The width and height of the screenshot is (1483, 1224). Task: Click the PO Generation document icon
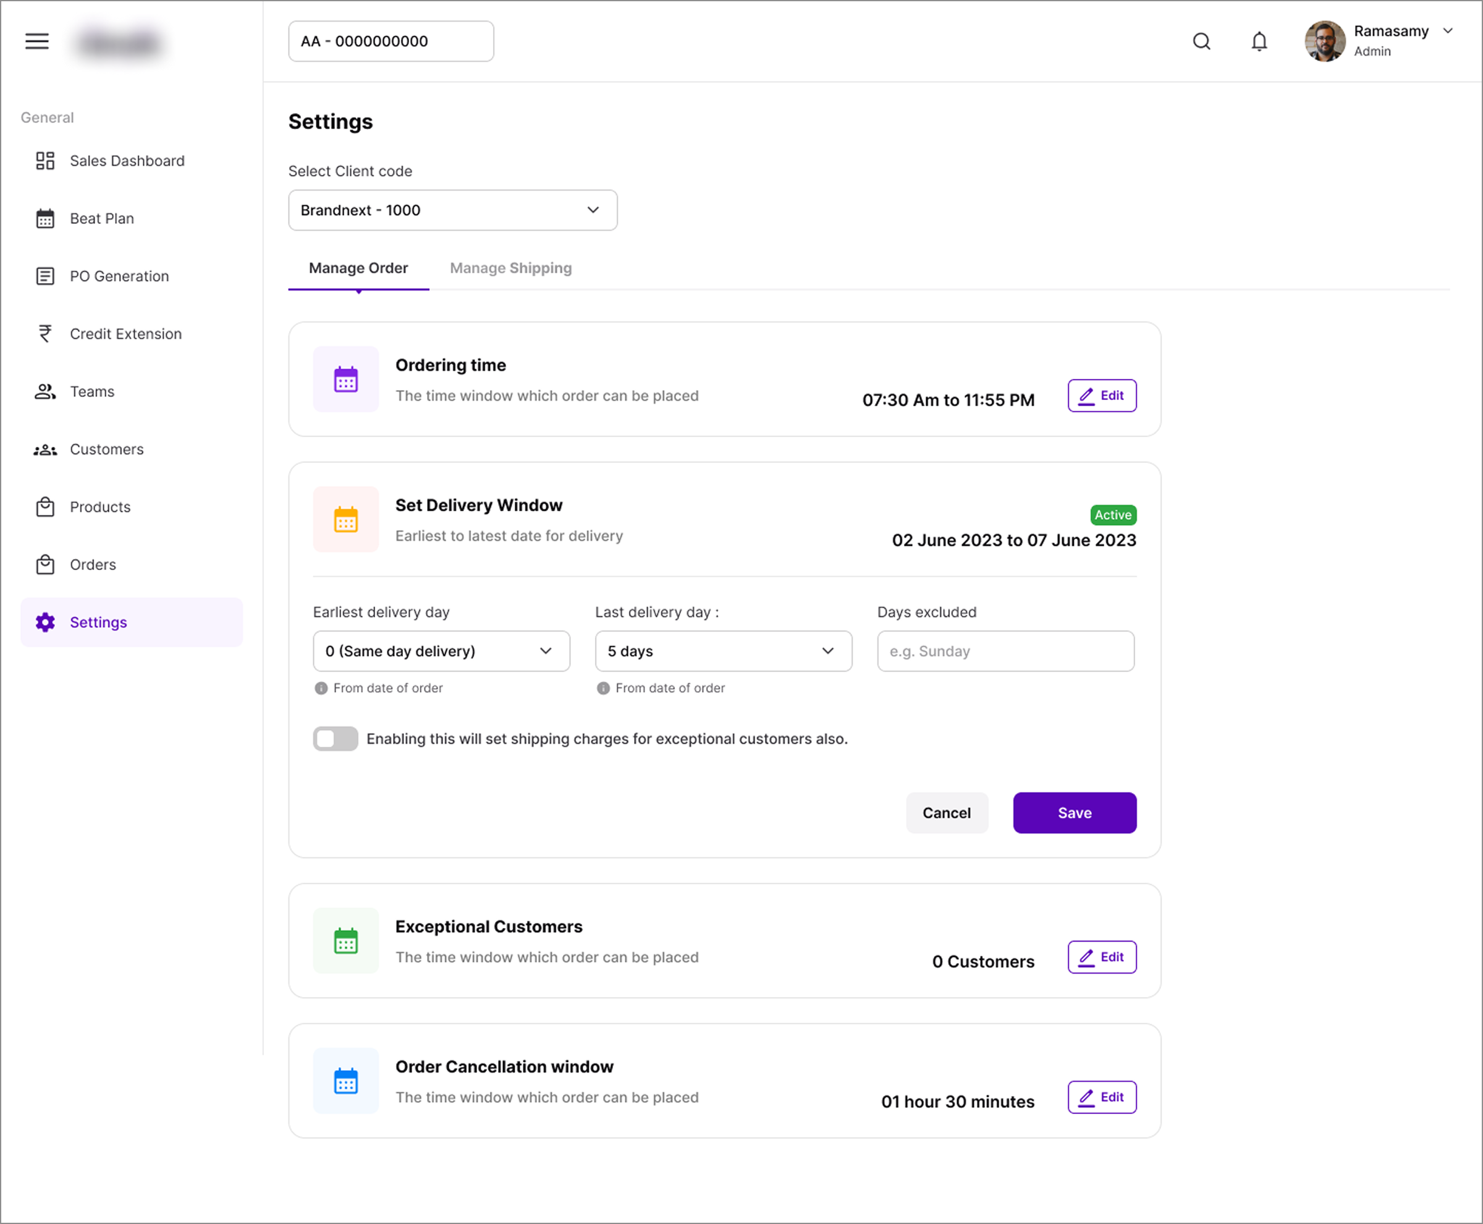45,276
